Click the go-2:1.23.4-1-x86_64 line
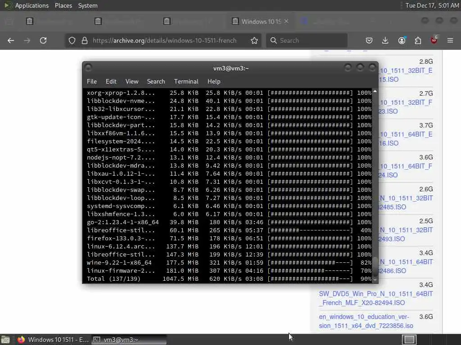The image size is (461, 345). pyautogui.click(x=229, y=222)
